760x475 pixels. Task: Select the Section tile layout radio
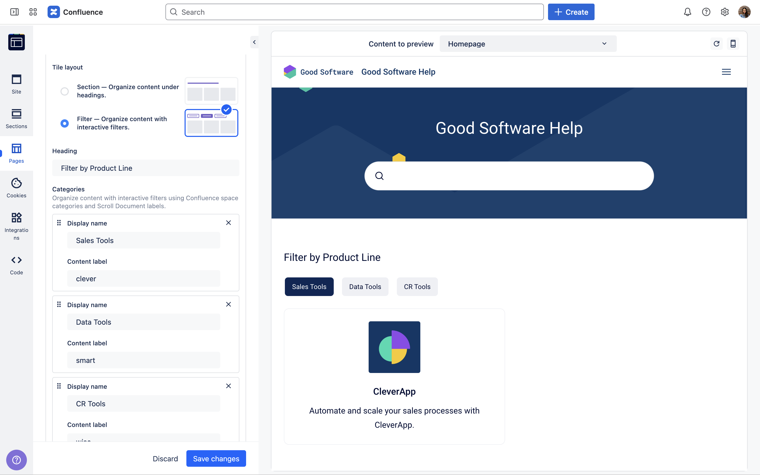(64, 91)
